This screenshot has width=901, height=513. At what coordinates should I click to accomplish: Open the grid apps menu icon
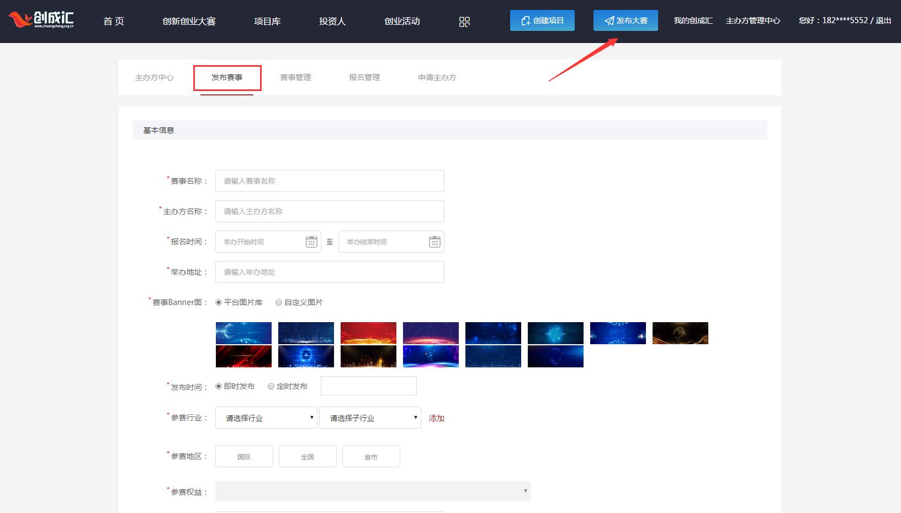464,22
